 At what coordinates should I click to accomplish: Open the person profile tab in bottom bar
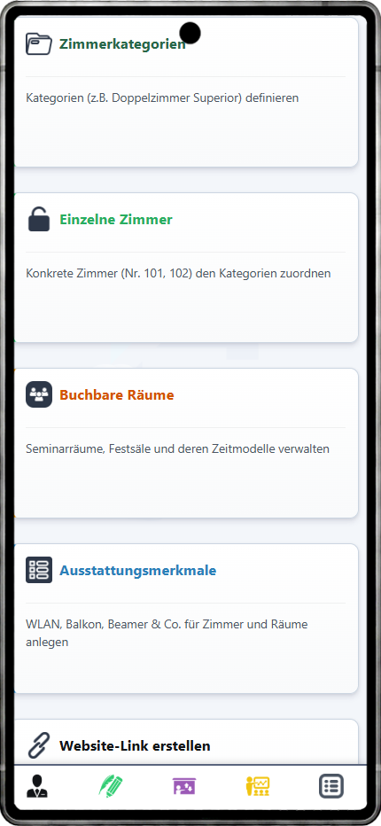pyautogui.click(x=37, y=786)
